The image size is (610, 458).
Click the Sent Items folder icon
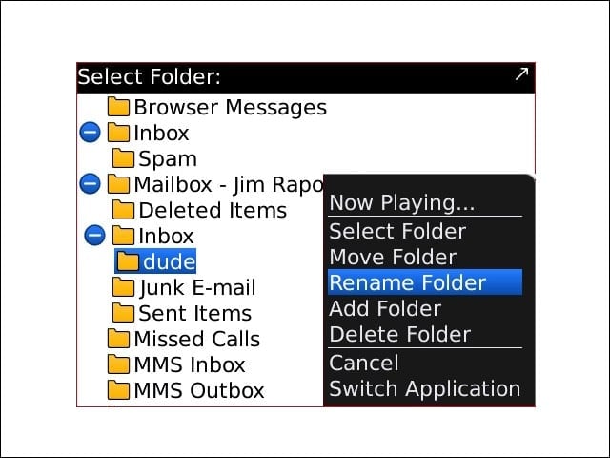[123, 313]
